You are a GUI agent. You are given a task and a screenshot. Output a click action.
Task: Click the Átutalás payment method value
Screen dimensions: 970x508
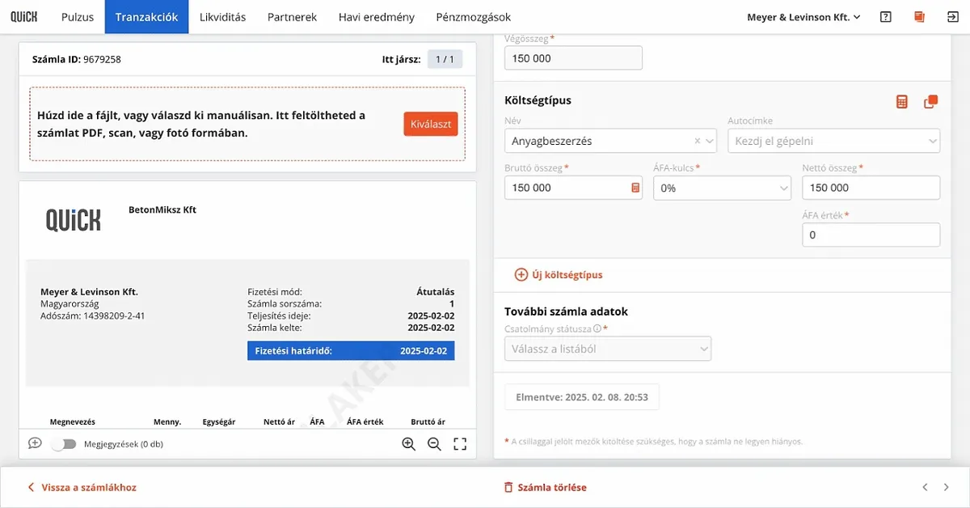click(x=435, y=292)
